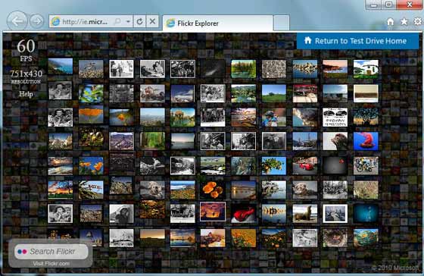Select the orange poppies on black thumbnail
The width and height of the screenshot is (424, 276).
(213, 190)
